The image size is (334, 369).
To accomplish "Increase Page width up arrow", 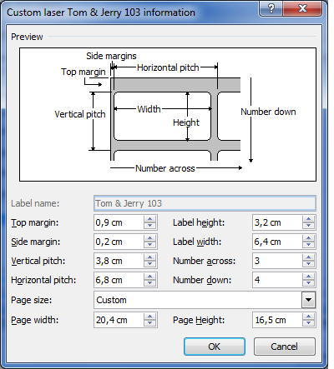I will (x=149, y=317).
